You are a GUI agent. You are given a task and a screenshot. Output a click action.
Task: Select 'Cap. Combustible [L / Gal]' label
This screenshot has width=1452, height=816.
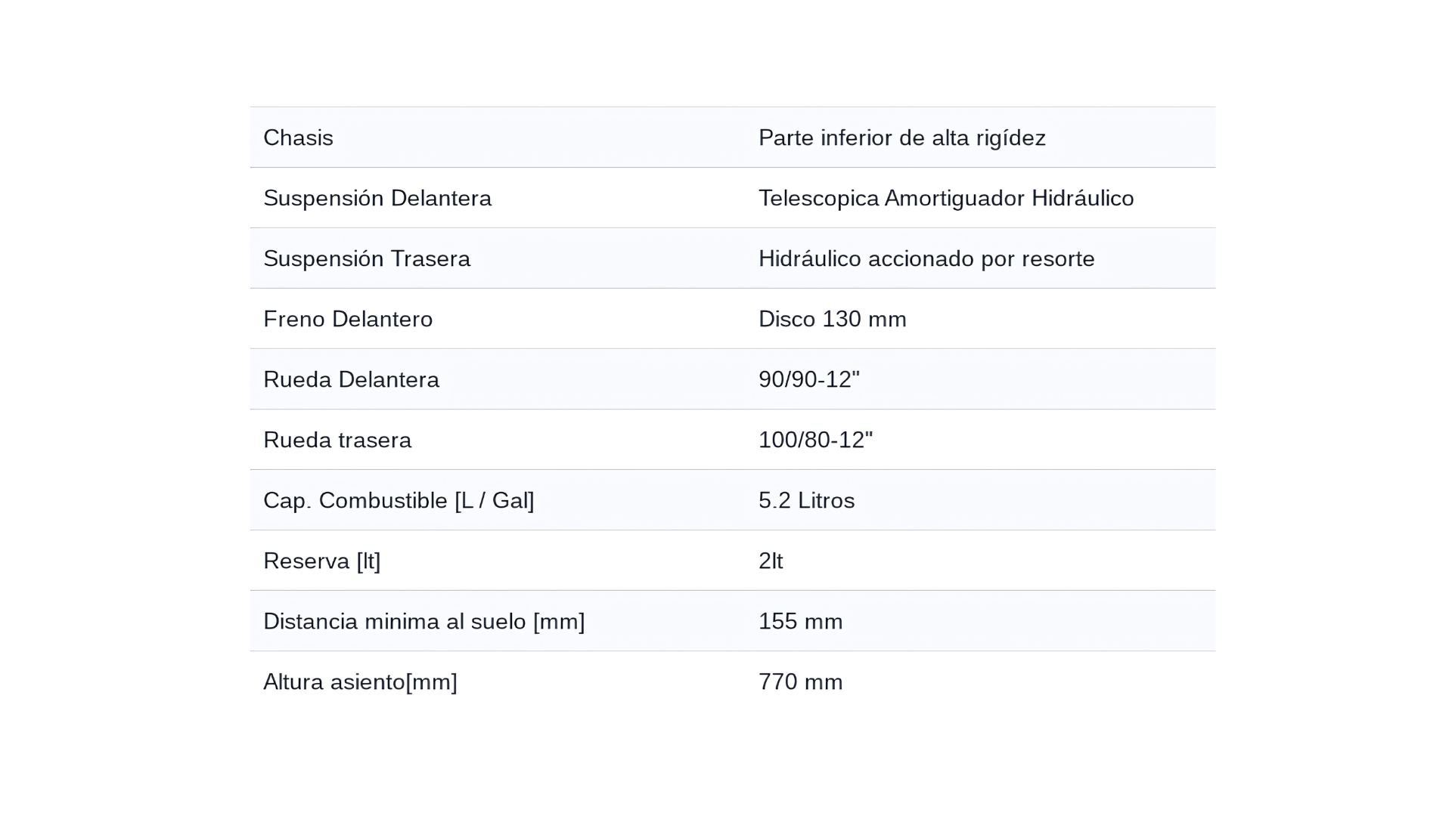399,500
